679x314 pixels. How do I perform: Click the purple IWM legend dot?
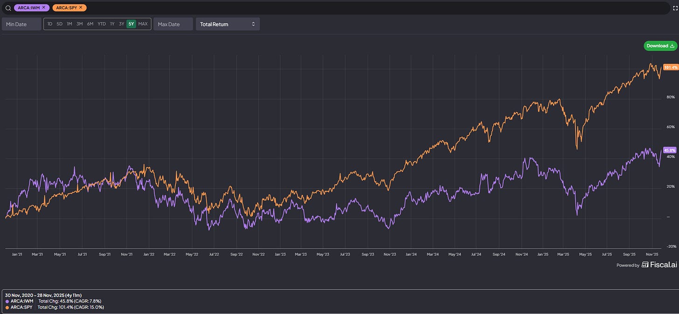[7, 301]
